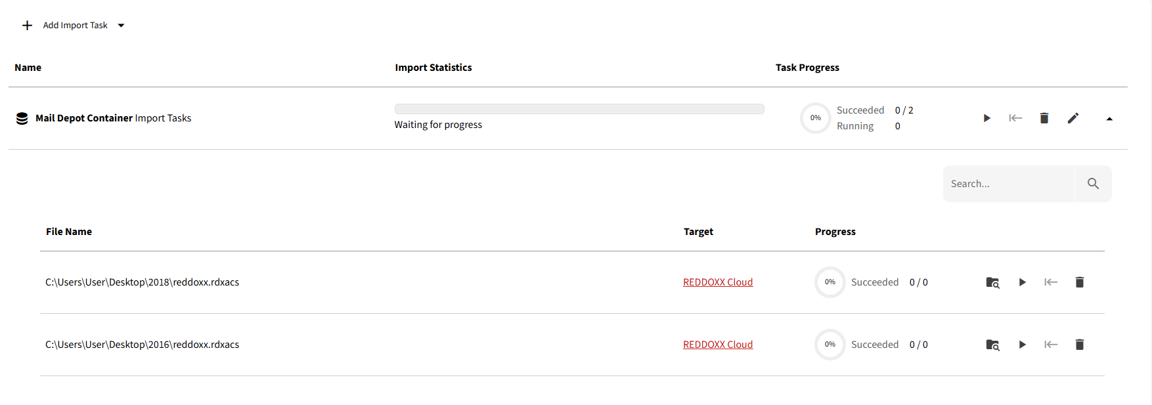Open REDDOXX Cloud link for 2018 file
The height and width of the screenshot is (405, 1152).
point(718,282)
